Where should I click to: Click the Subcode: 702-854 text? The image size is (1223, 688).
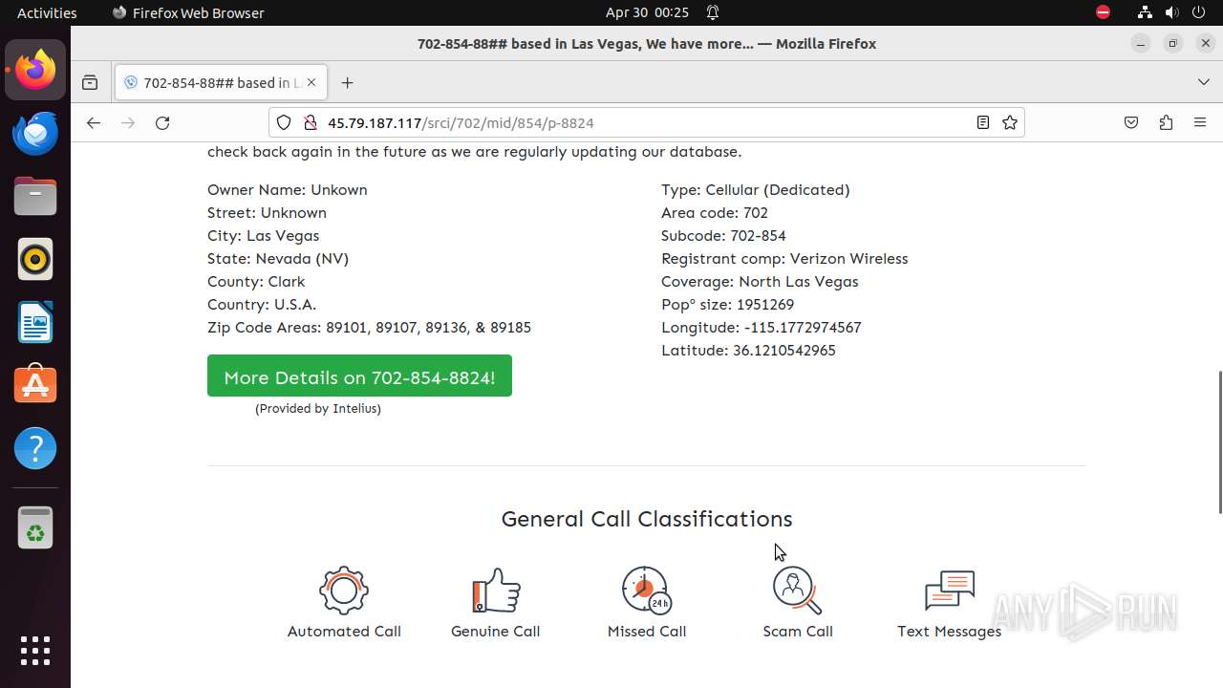723,236
